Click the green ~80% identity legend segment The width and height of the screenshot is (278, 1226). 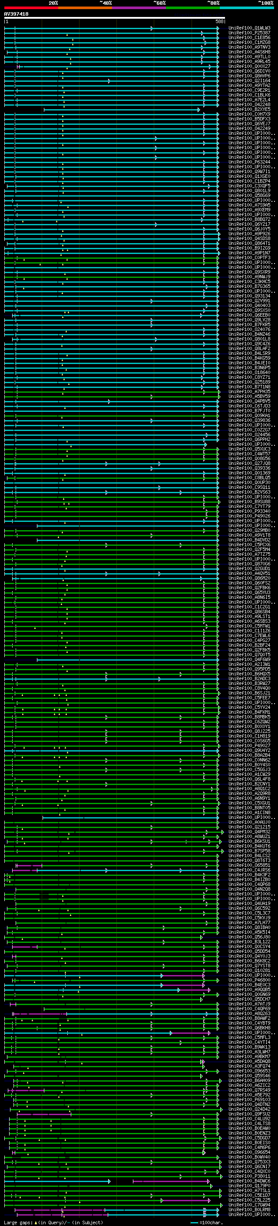[x=192, y=8]
